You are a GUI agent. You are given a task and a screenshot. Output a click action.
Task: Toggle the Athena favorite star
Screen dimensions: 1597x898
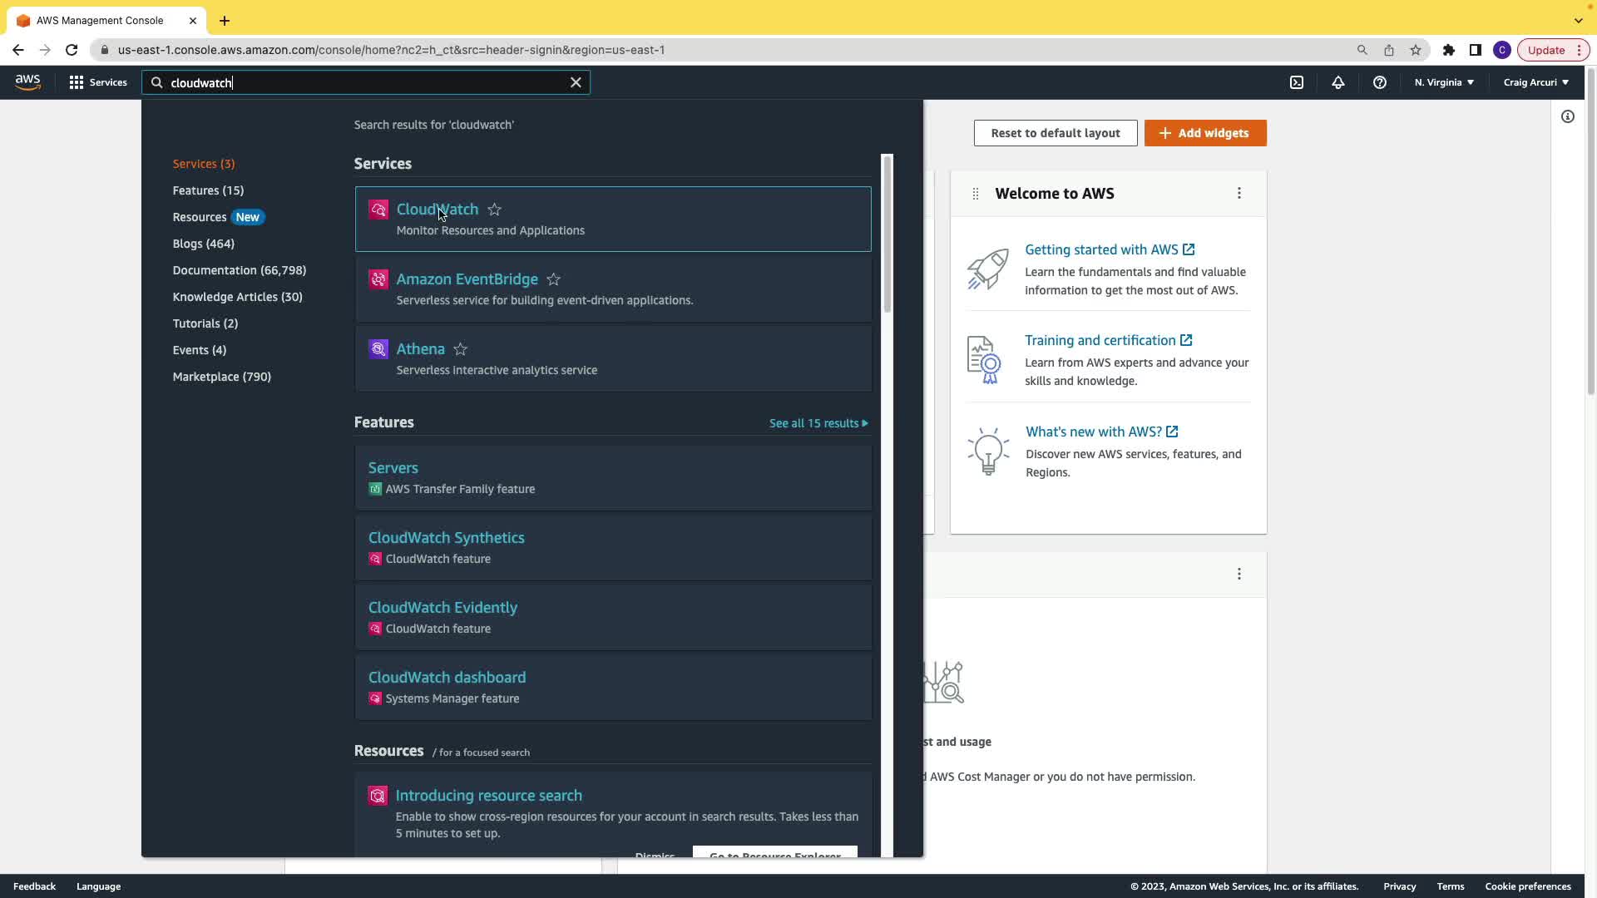pos(460,349)
